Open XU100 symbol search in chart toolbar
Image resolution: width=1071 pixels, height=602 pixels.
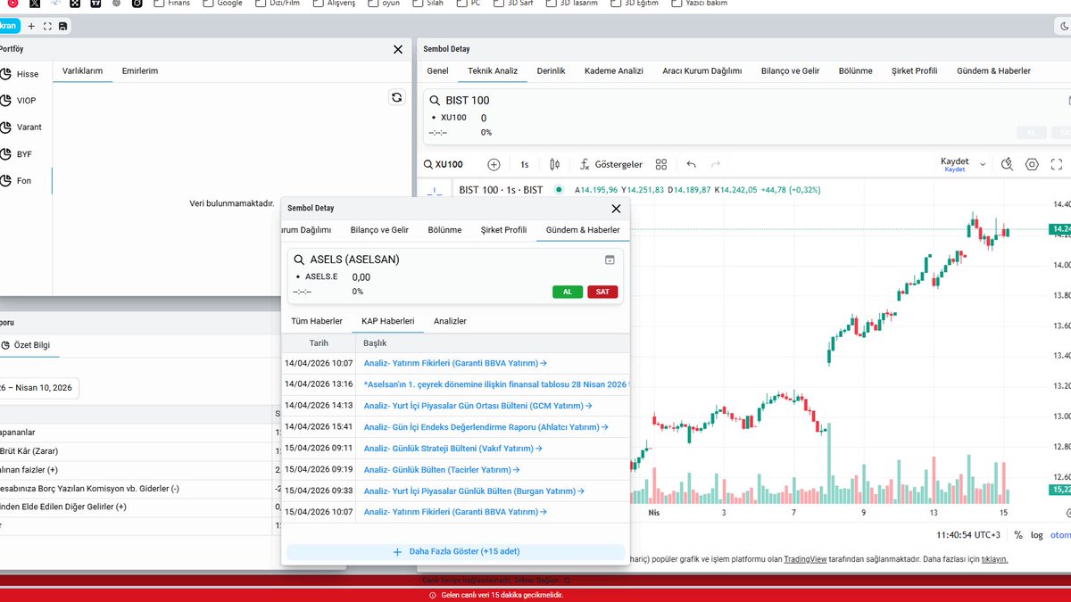(x=444, y=164)
